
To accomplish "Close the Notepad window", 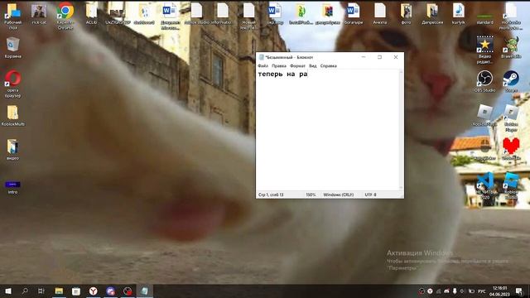I will point(396,57).
